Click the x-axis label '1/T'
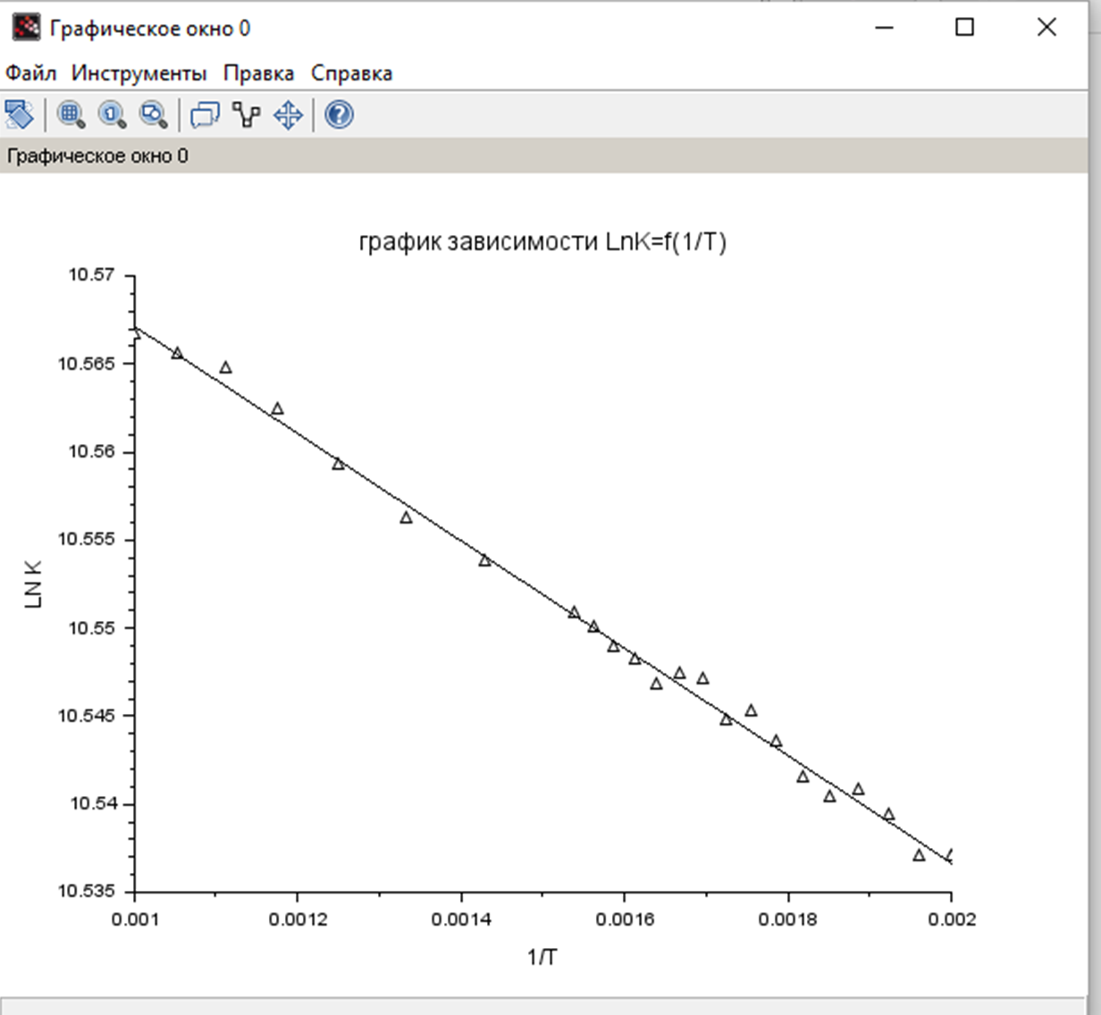 click(542, 958)
